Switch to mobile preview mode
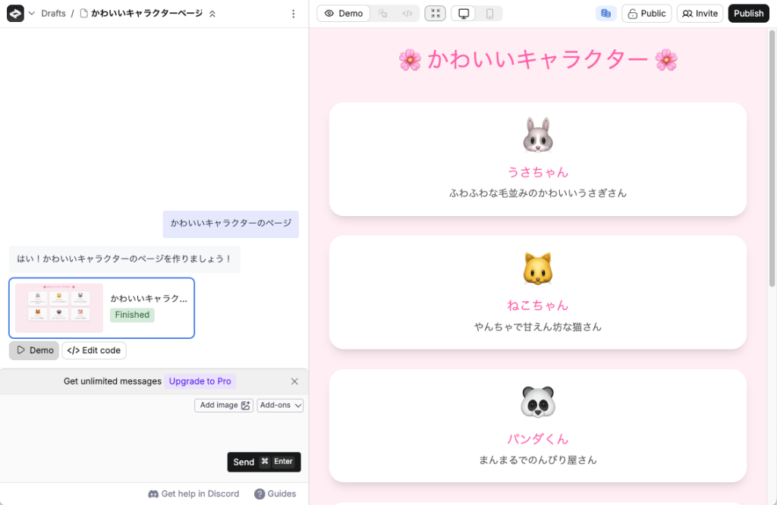Viewport: 777px width, 505px height. [489, 14]
